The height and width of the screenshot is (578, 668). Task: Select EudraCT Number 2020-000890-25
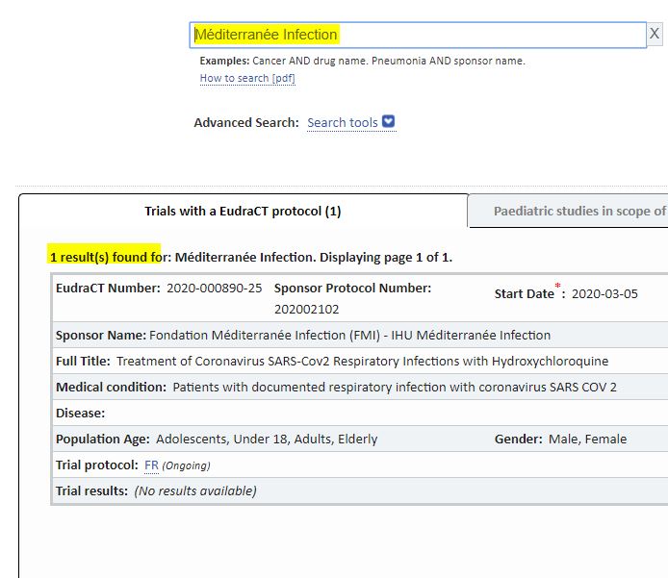[214, 289]
